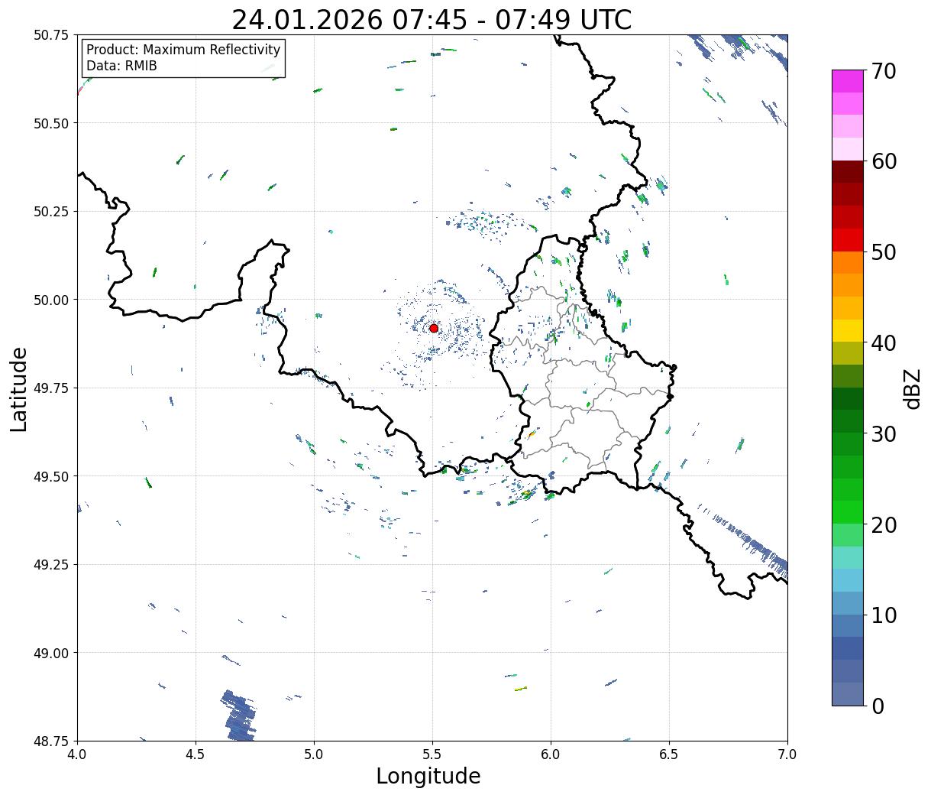Click the 'Latitude' axis label
Image resolution: width=931 pixels, height=795 pixels.
19,389
